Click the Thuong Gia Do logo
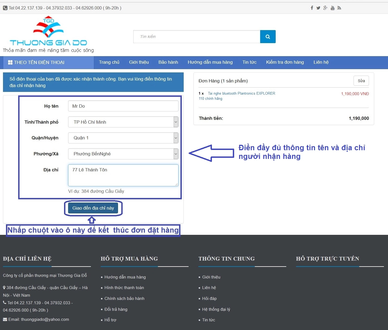The height and width of the screenshot is (330, 388). coord(48,34)
